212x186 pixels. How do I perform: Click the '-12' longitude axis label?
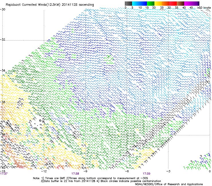tap(44, 171)
